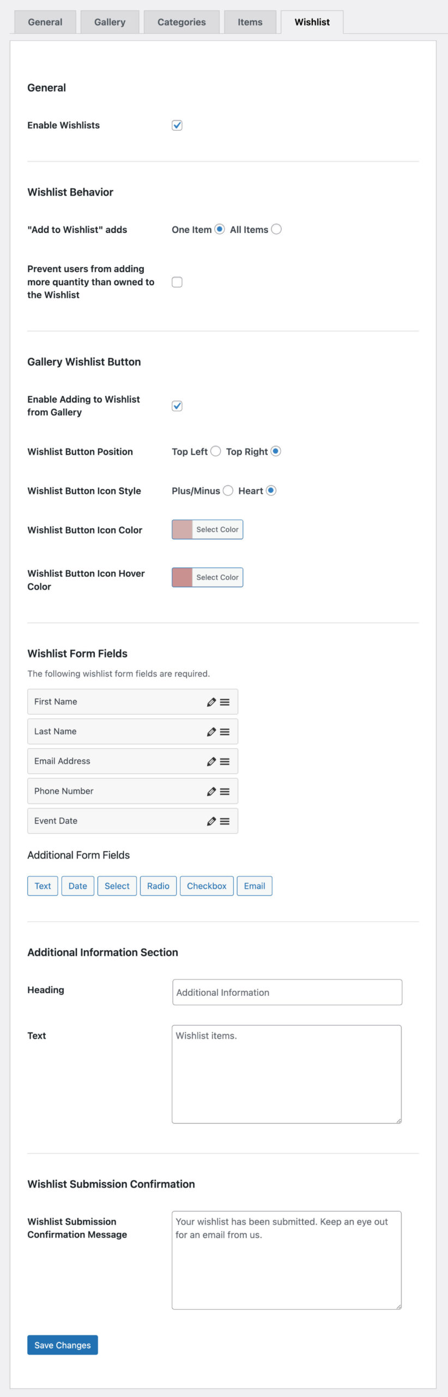Uncheck Enable Wishlists checkbox
The height and width of the screenshot is (1397, 448).
click(177, 126)
